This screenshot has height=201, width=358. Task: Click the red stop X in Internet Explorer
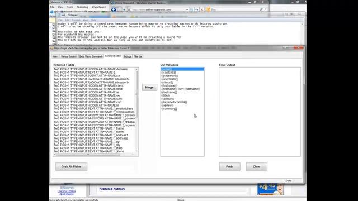201,9
